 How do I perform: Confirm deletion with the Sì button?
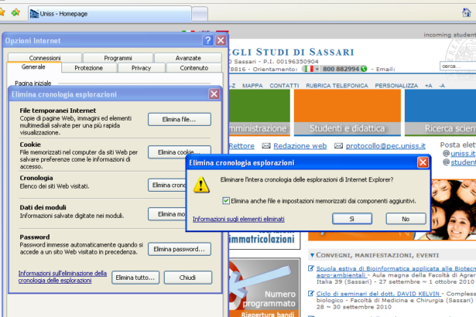tap(351, 219)
